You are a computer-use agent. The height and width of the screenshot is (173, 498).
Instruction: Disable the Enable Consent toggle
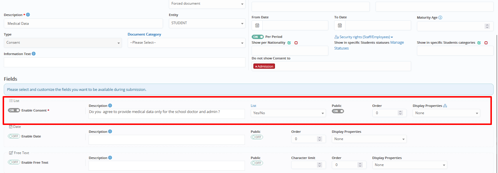click(x=14, y=110)
